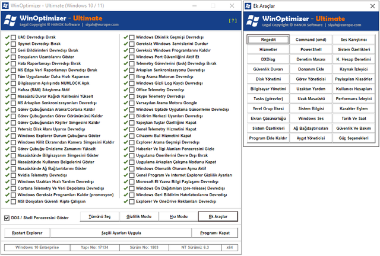Open Güvenlik Duvarı button
This screenshot has height=256, width=380.
[268, 69]
